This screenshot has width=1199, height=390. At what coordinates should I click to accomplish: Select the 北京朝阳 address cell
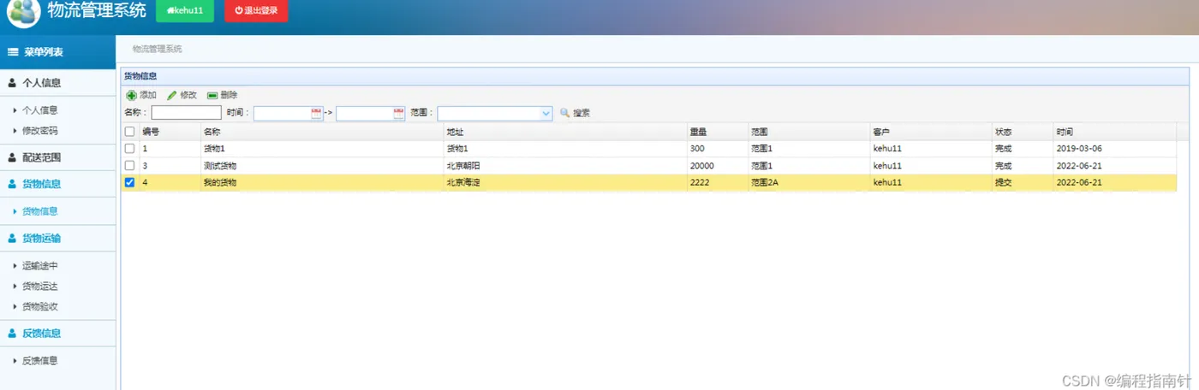pos(564,166)
